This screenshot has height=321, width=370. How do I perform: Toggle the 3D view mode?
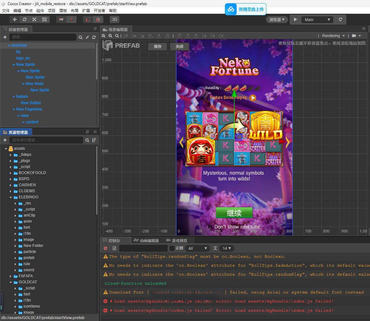[115, 19]
